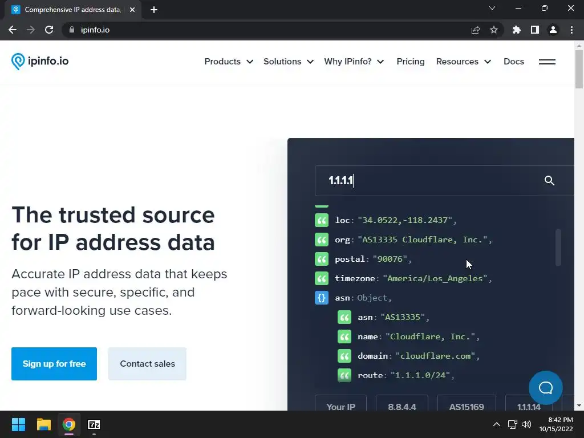Toggle Chrome side panel icon

pos(535,30)
